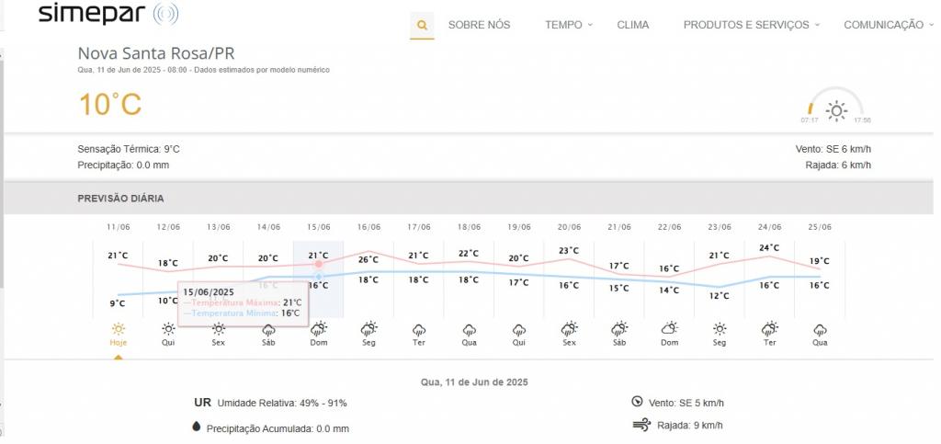The height and width of the screenshot is (444, 941).
Task: Click the 15/06 max temperature point
Action: coord(319,264)
